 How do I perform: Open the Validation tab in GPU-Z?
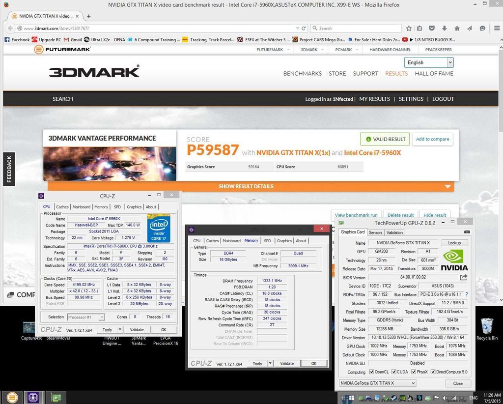(394, 232)
